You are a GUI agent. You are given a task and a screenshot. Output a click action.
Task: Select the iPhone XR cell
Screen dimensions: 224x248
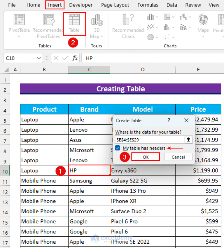coord(143,201)
